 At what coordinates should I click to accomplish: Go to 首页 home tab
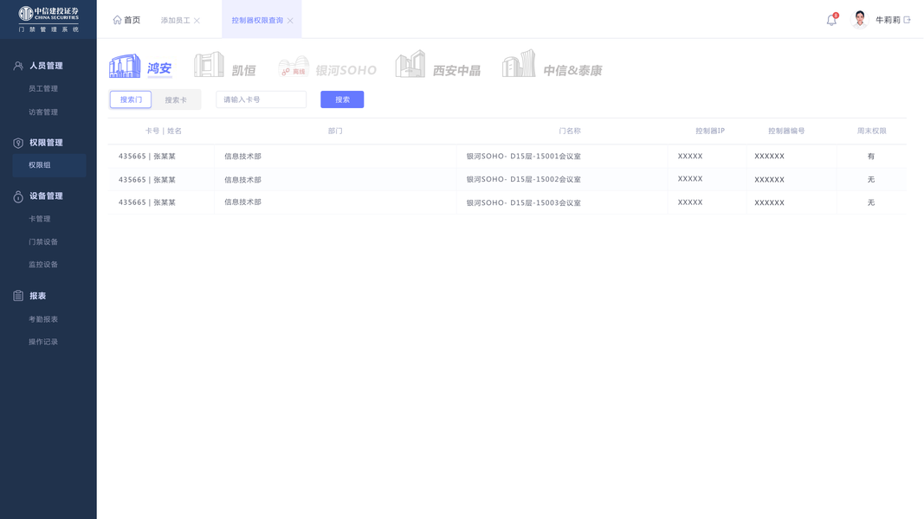[x=126, y=20]
